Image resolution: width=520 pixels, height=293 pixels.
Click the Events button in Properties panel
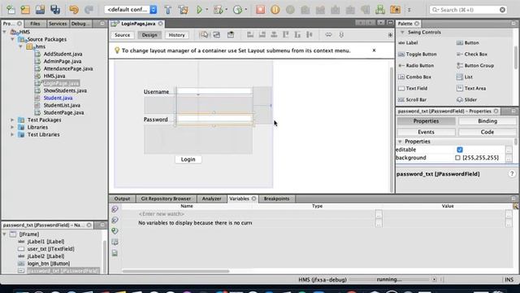tap(426, 132)
